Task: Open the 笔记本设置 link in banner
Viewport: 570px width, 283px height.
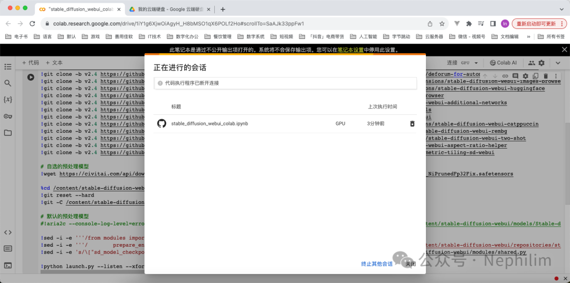Action: click(350, 50)
